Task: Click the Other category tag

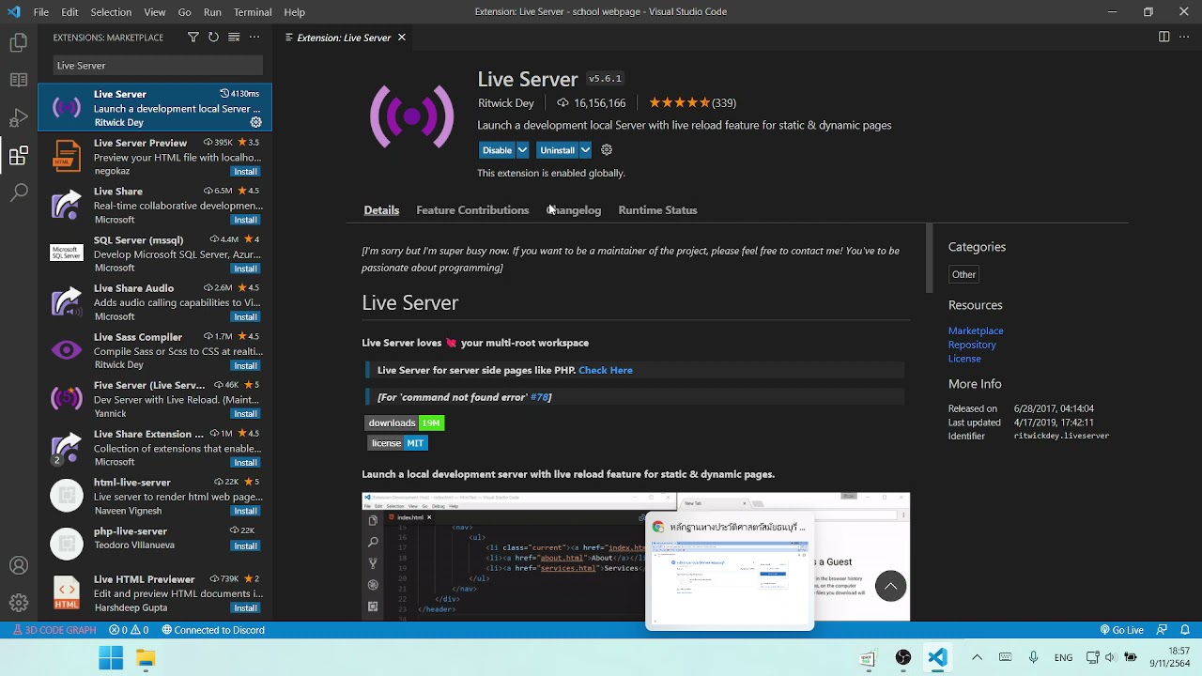Action: coord(963,274)
